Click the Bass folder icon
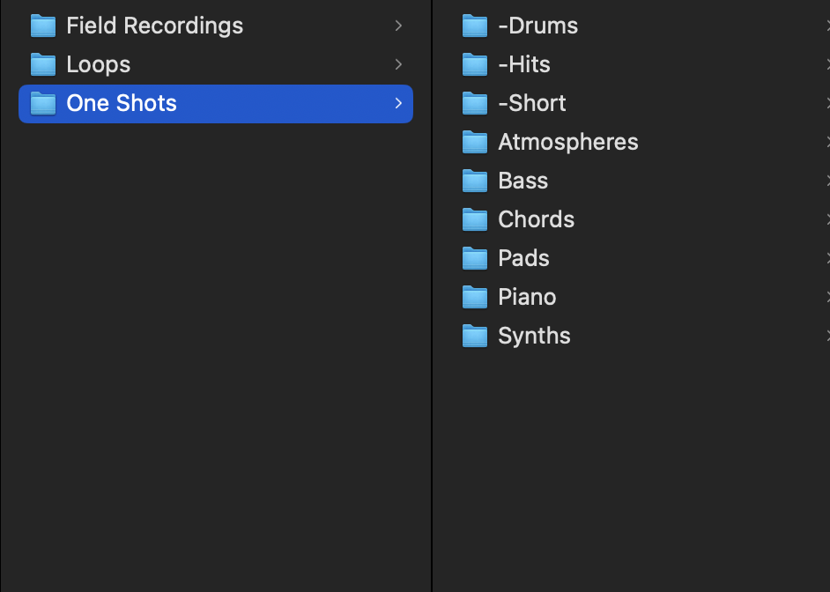Viewport: 830px width, 592px height. click(475, 181)
